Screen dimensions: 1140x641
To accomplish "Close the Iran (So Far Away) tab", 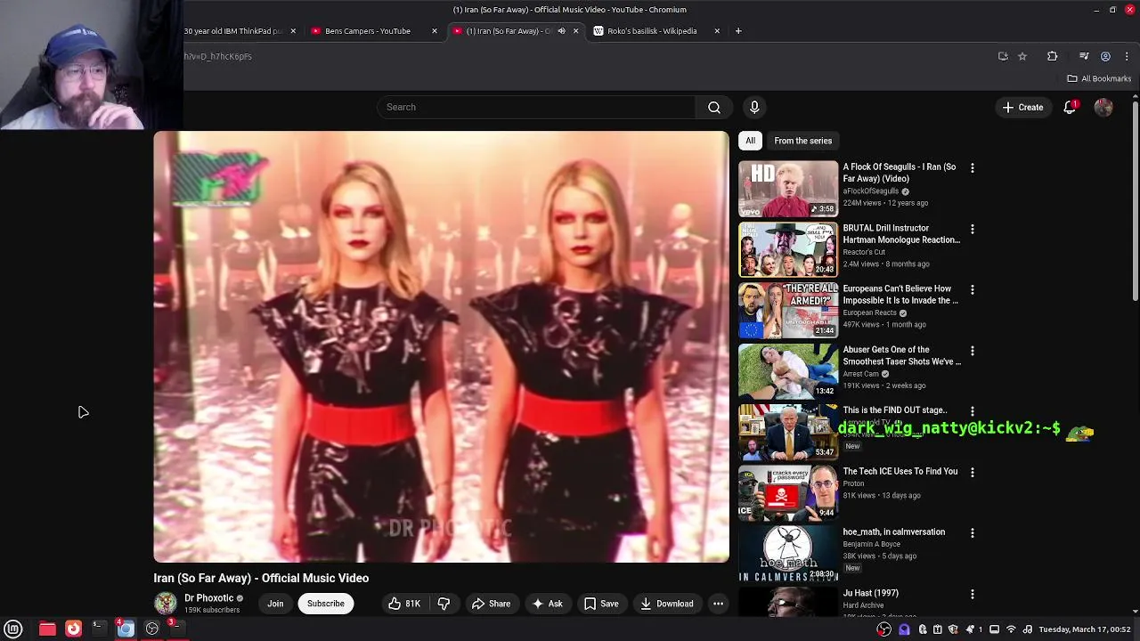I will point(575,31).
